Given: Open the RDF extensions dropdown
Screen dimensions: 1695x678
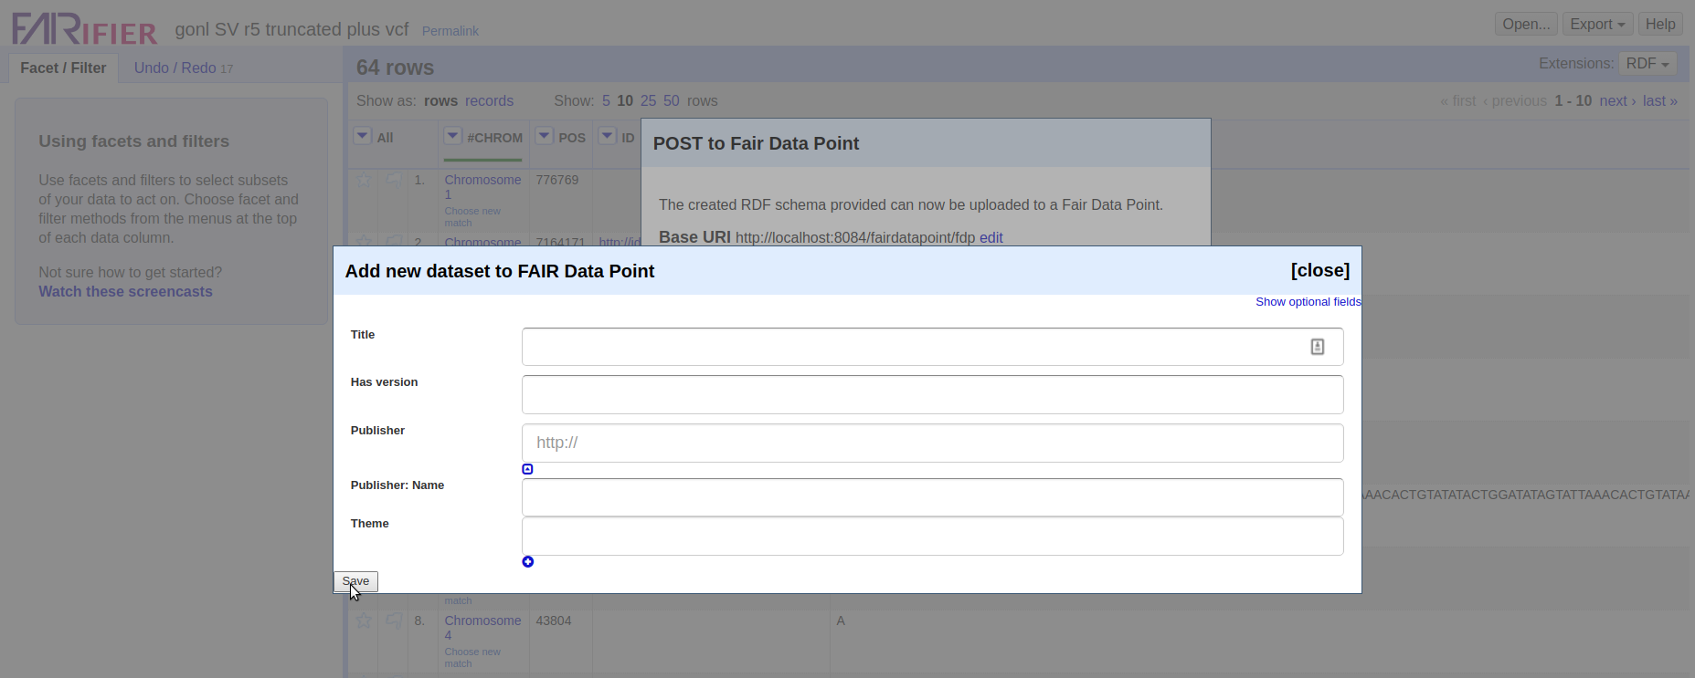Looking at the screenshot, I should click(1647, 64).
